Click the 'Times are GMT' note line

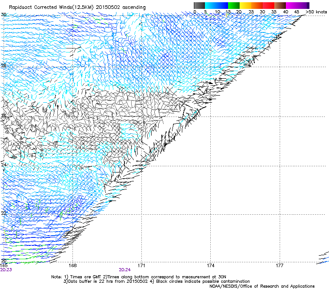[x=139, y=277]
